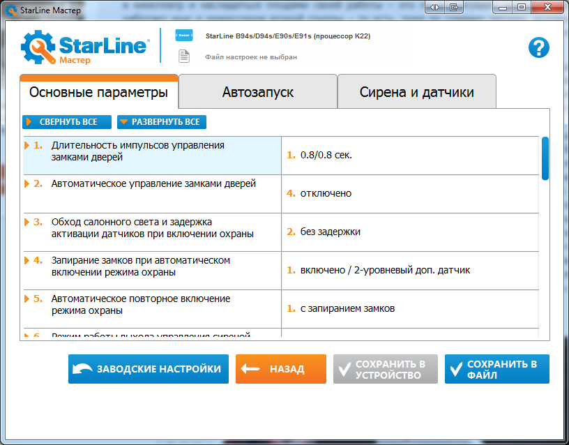The width and height of the screenshot is (569, 445).
Task: Expand row 5 Автоматическое повторное включение arrow
Action: pyautogui.click(x=27, y=299)
